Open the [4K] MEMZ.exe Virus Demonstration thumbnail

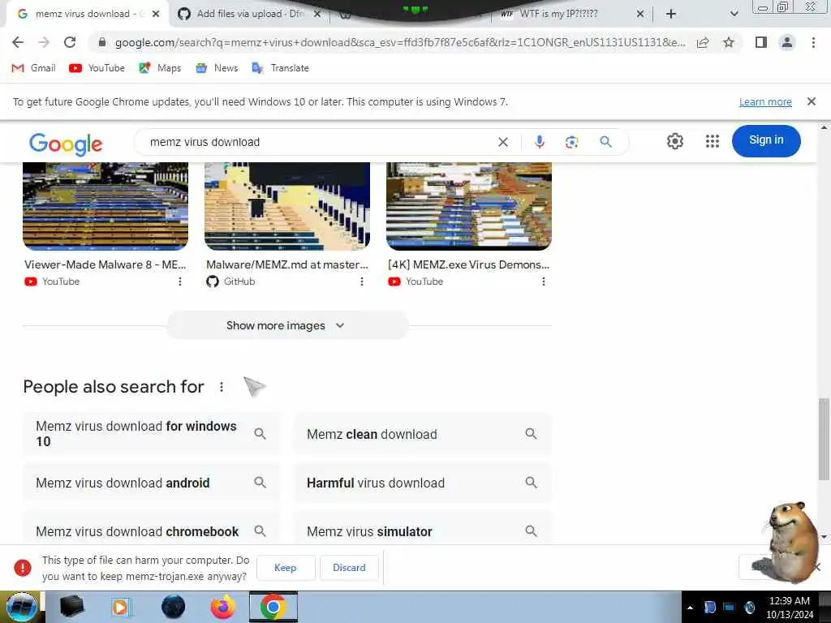(469, 206)
